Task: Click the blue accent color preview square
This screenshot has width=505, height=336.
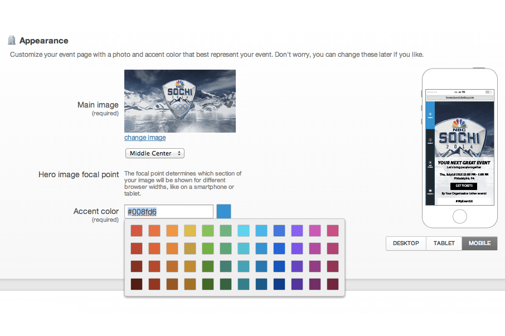Action: (224, 211)
